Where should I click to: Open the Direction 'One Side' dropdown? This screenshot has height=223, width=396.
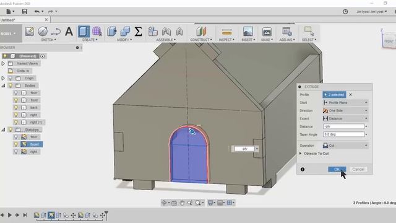(x=345, y=111)
